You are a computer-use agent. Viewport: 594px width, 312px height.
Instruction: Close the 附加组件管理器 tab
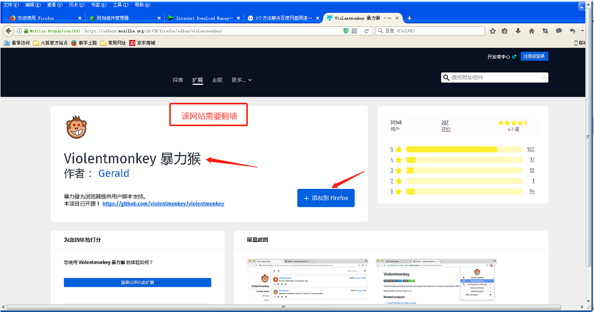click(159, 18)
